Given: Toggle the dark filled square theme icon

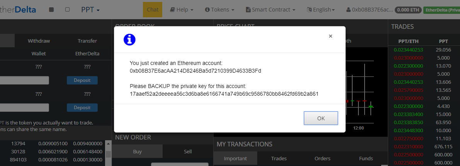Looking at the screenshot, I should tap(51, 10).
